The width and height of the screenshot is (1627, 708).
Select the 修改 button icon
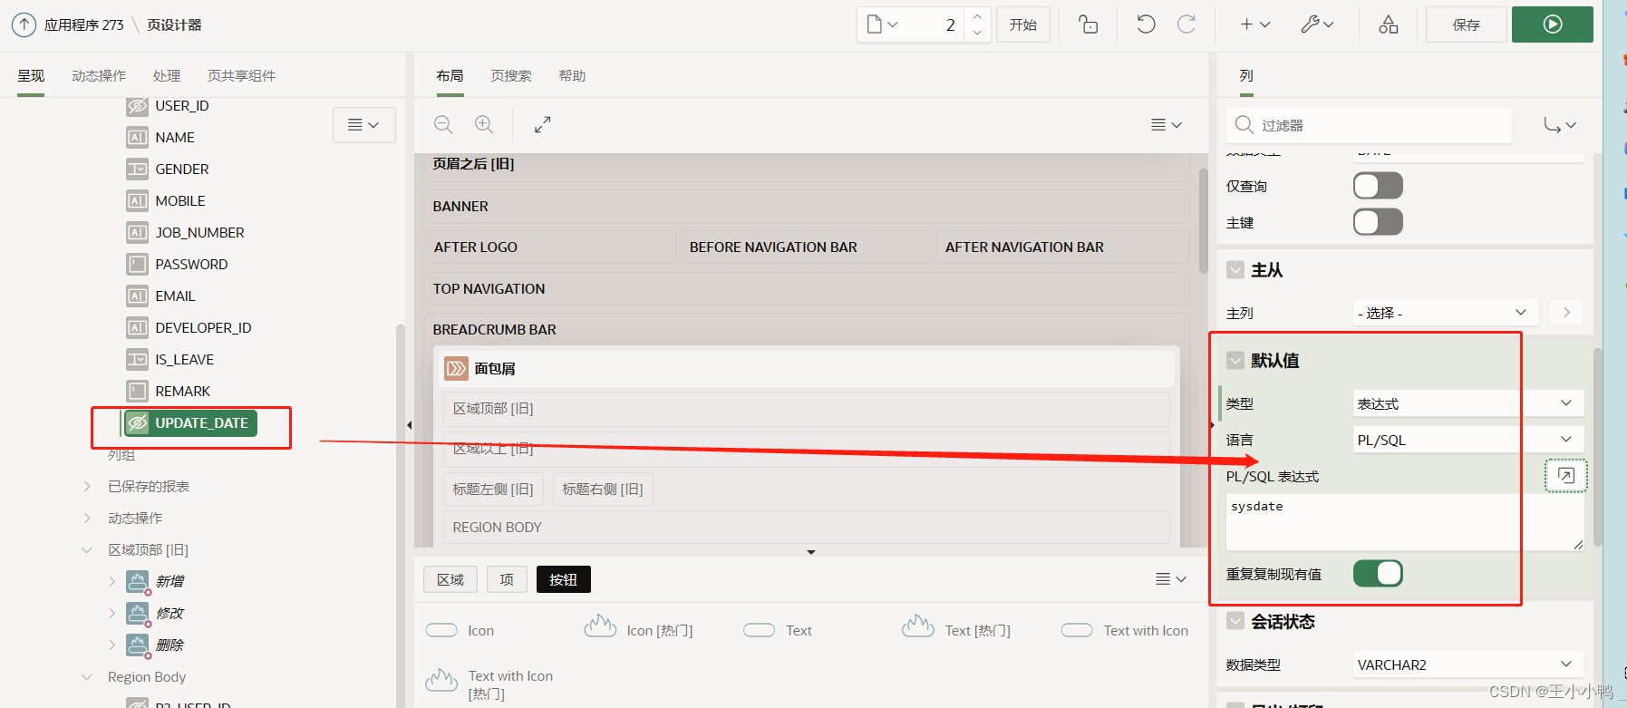tap(138, 614)
